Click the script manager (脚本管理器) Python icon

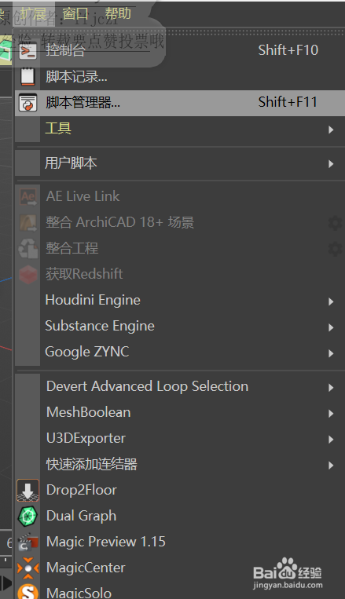(x=28, y=102)
